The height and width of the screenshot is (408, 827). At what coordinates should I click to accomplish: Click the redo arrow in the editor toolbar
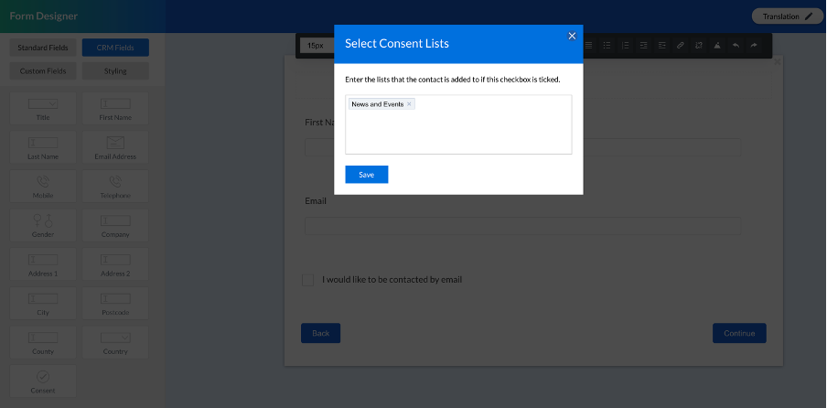tap(754, 45)
